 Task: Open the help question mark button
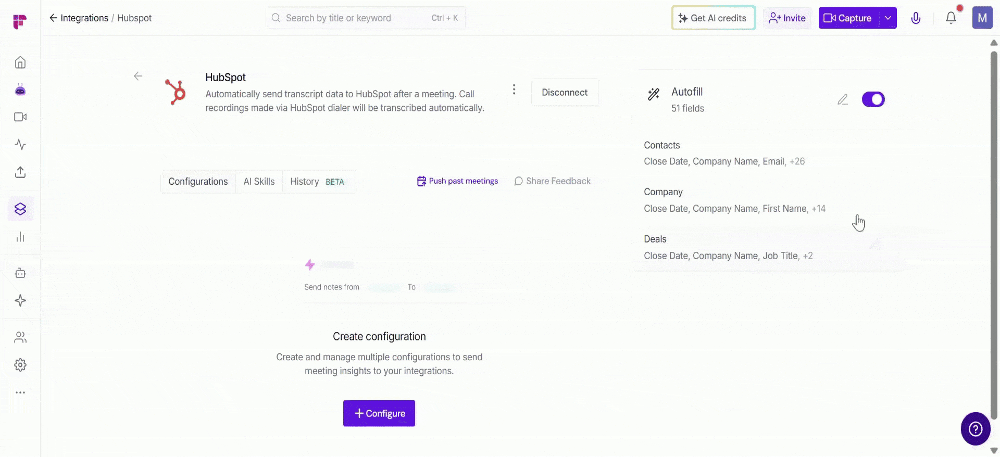[976, 429]
